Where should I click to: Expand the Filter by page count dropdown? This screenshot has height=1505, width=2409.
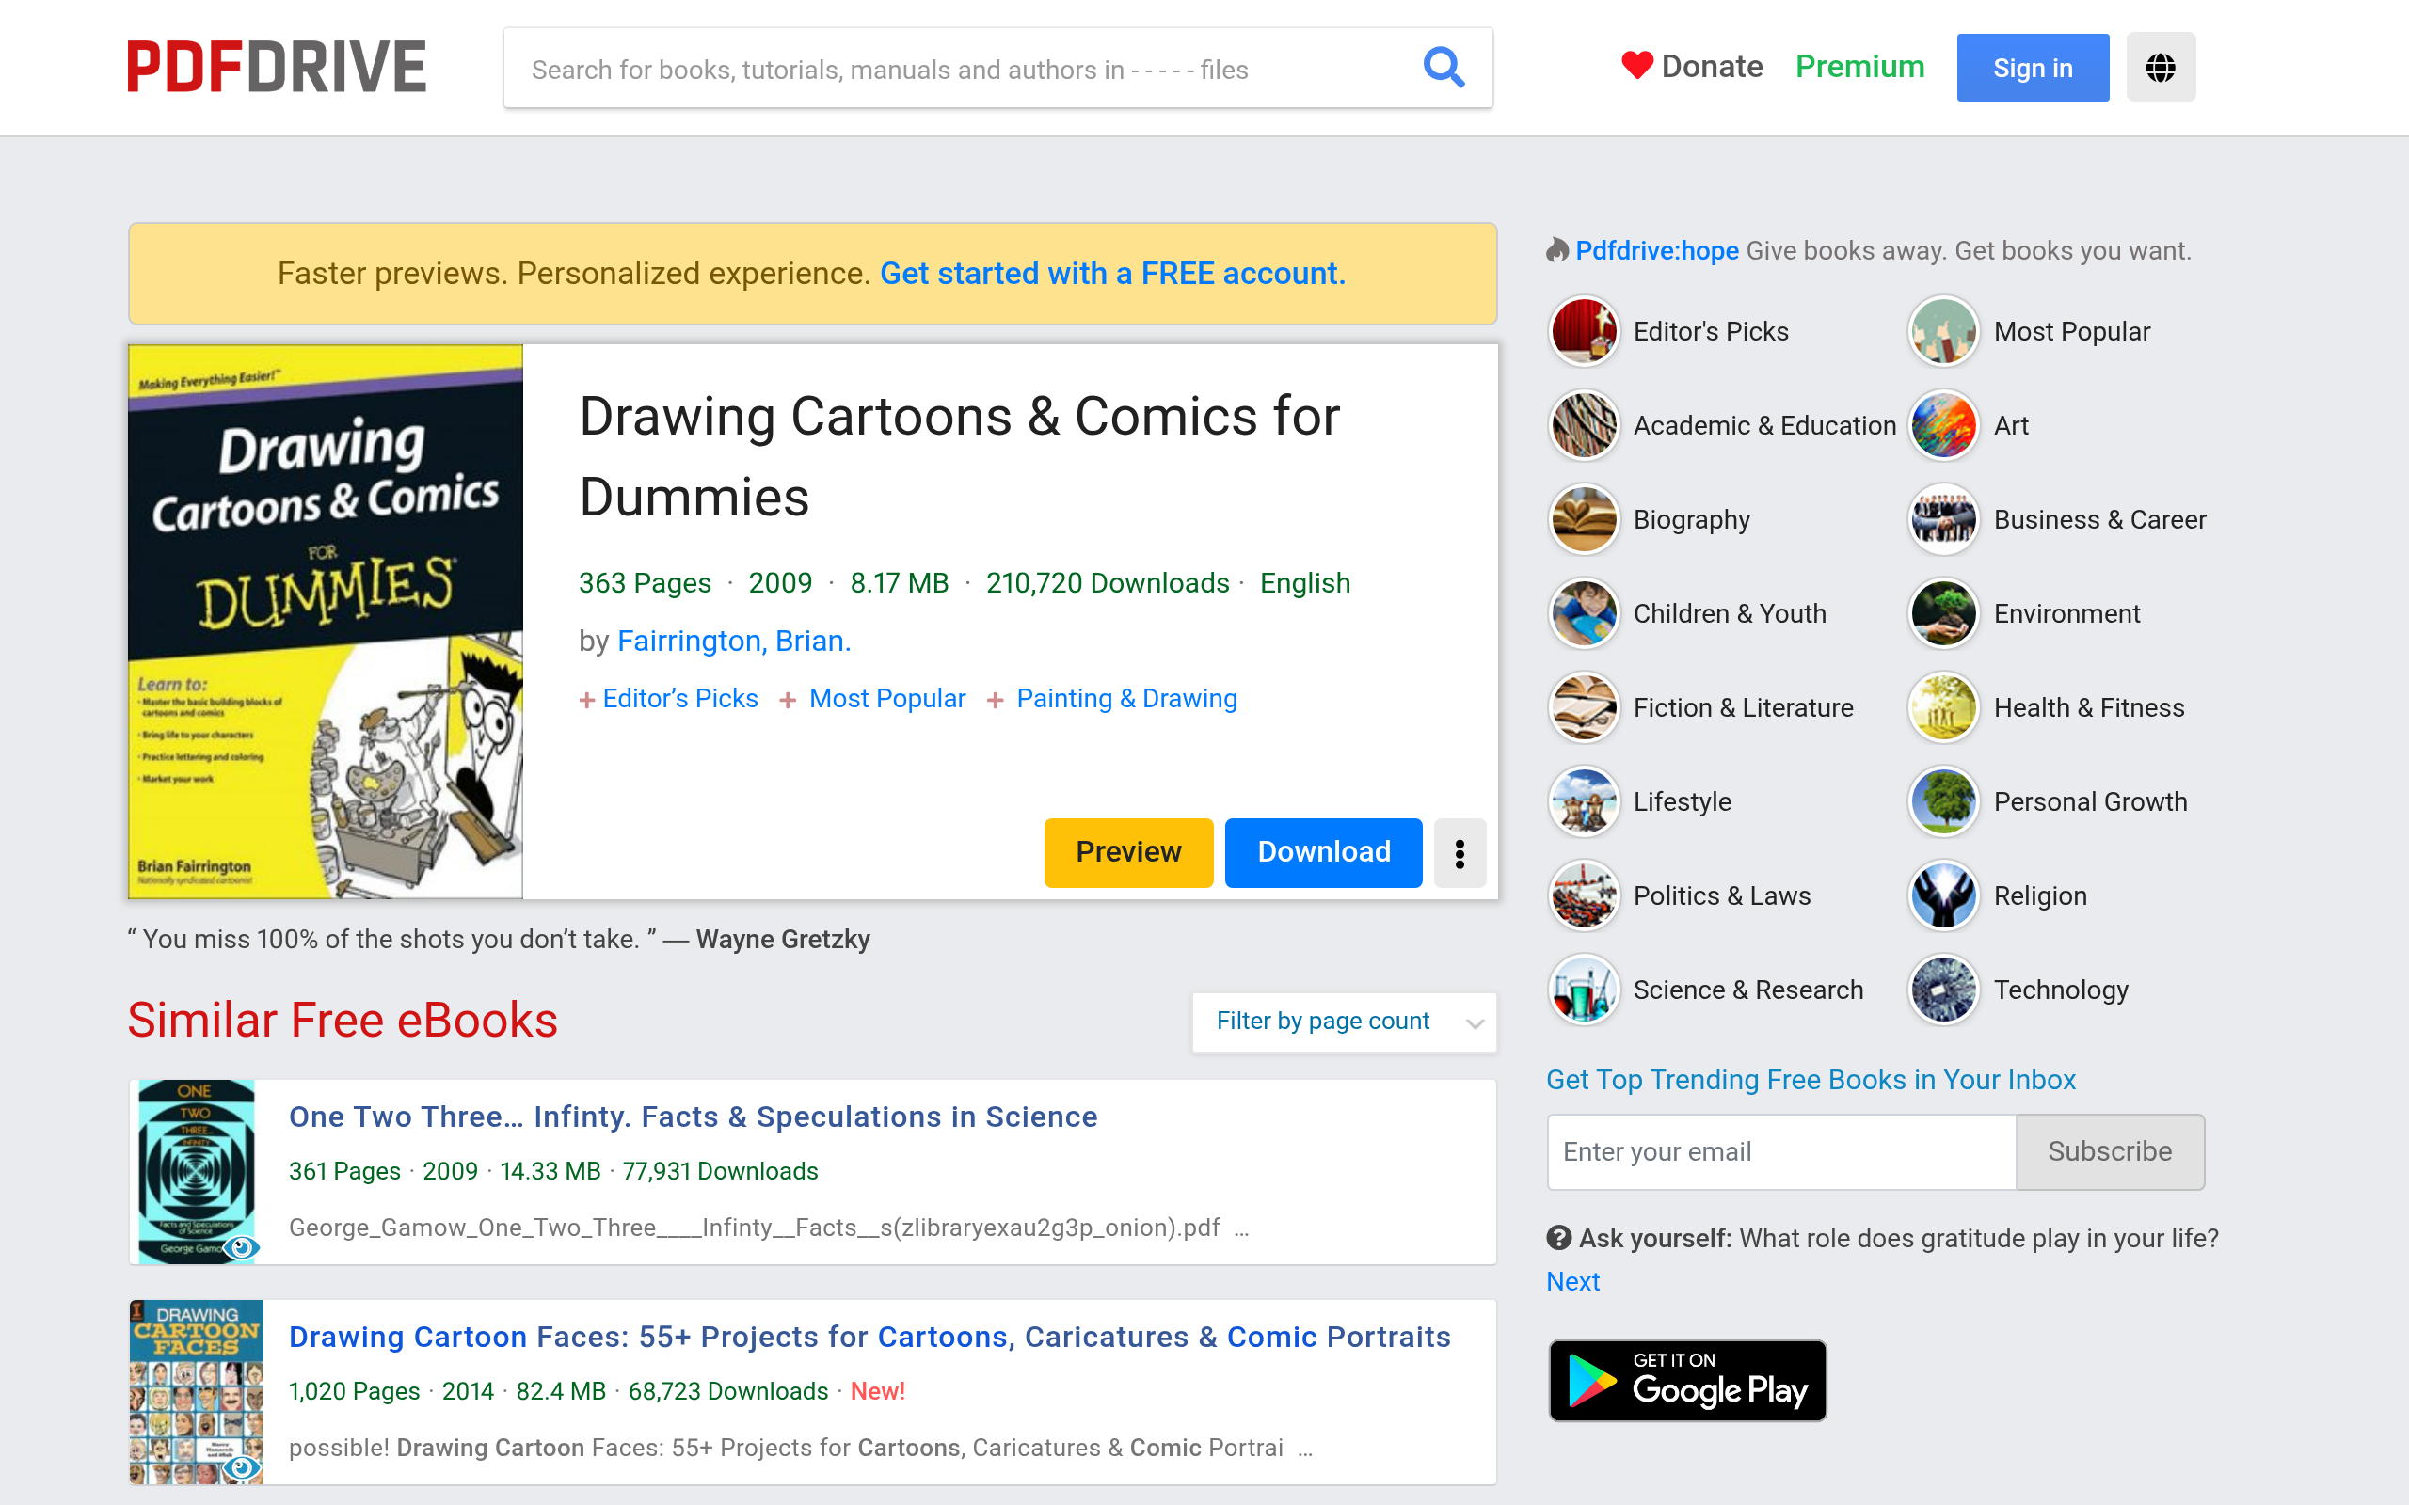click(x=1344, y=1022)
